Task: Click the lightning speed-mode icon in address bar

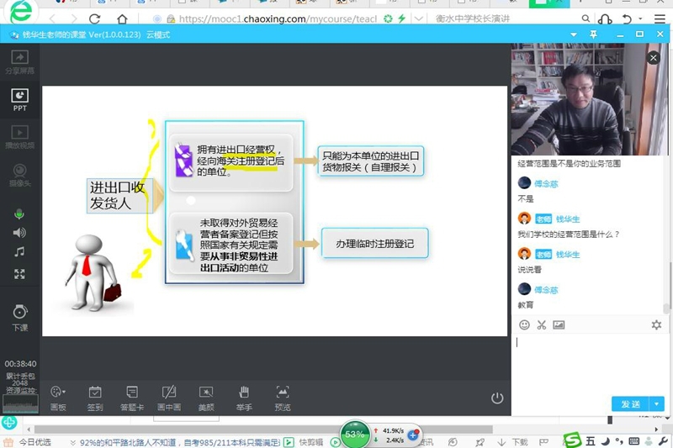Action: tap(401, 18)
